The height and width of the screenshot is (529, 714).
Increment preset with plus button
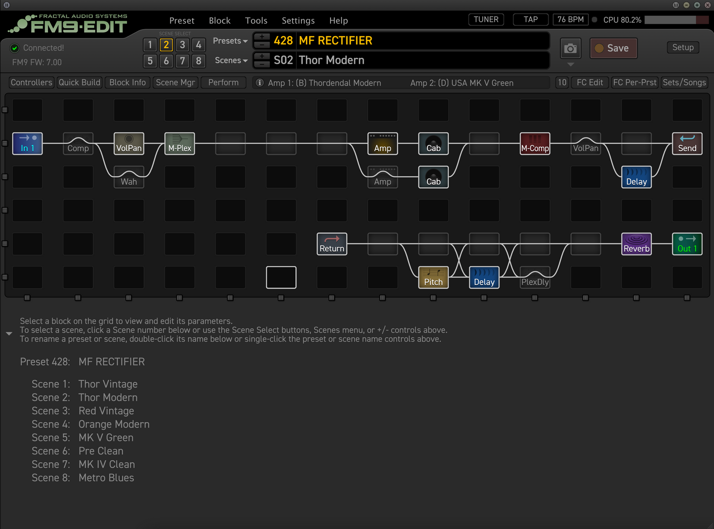tap(262, 37)
